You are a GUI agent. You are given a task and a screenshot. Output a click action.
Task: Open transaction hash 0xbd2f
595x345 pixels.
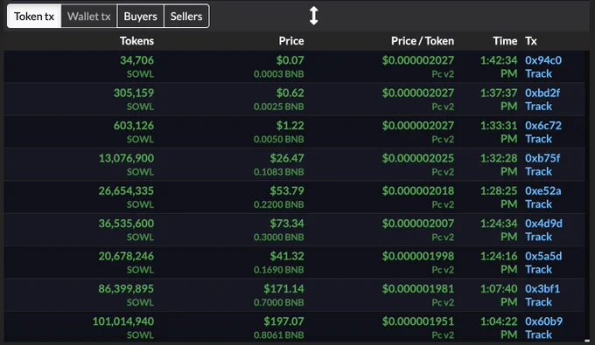(542, 93)
